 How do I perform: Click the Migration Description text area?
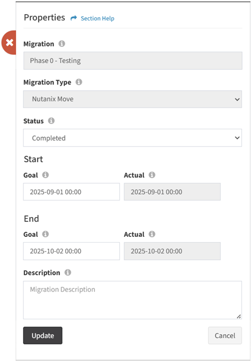(133, 300)
